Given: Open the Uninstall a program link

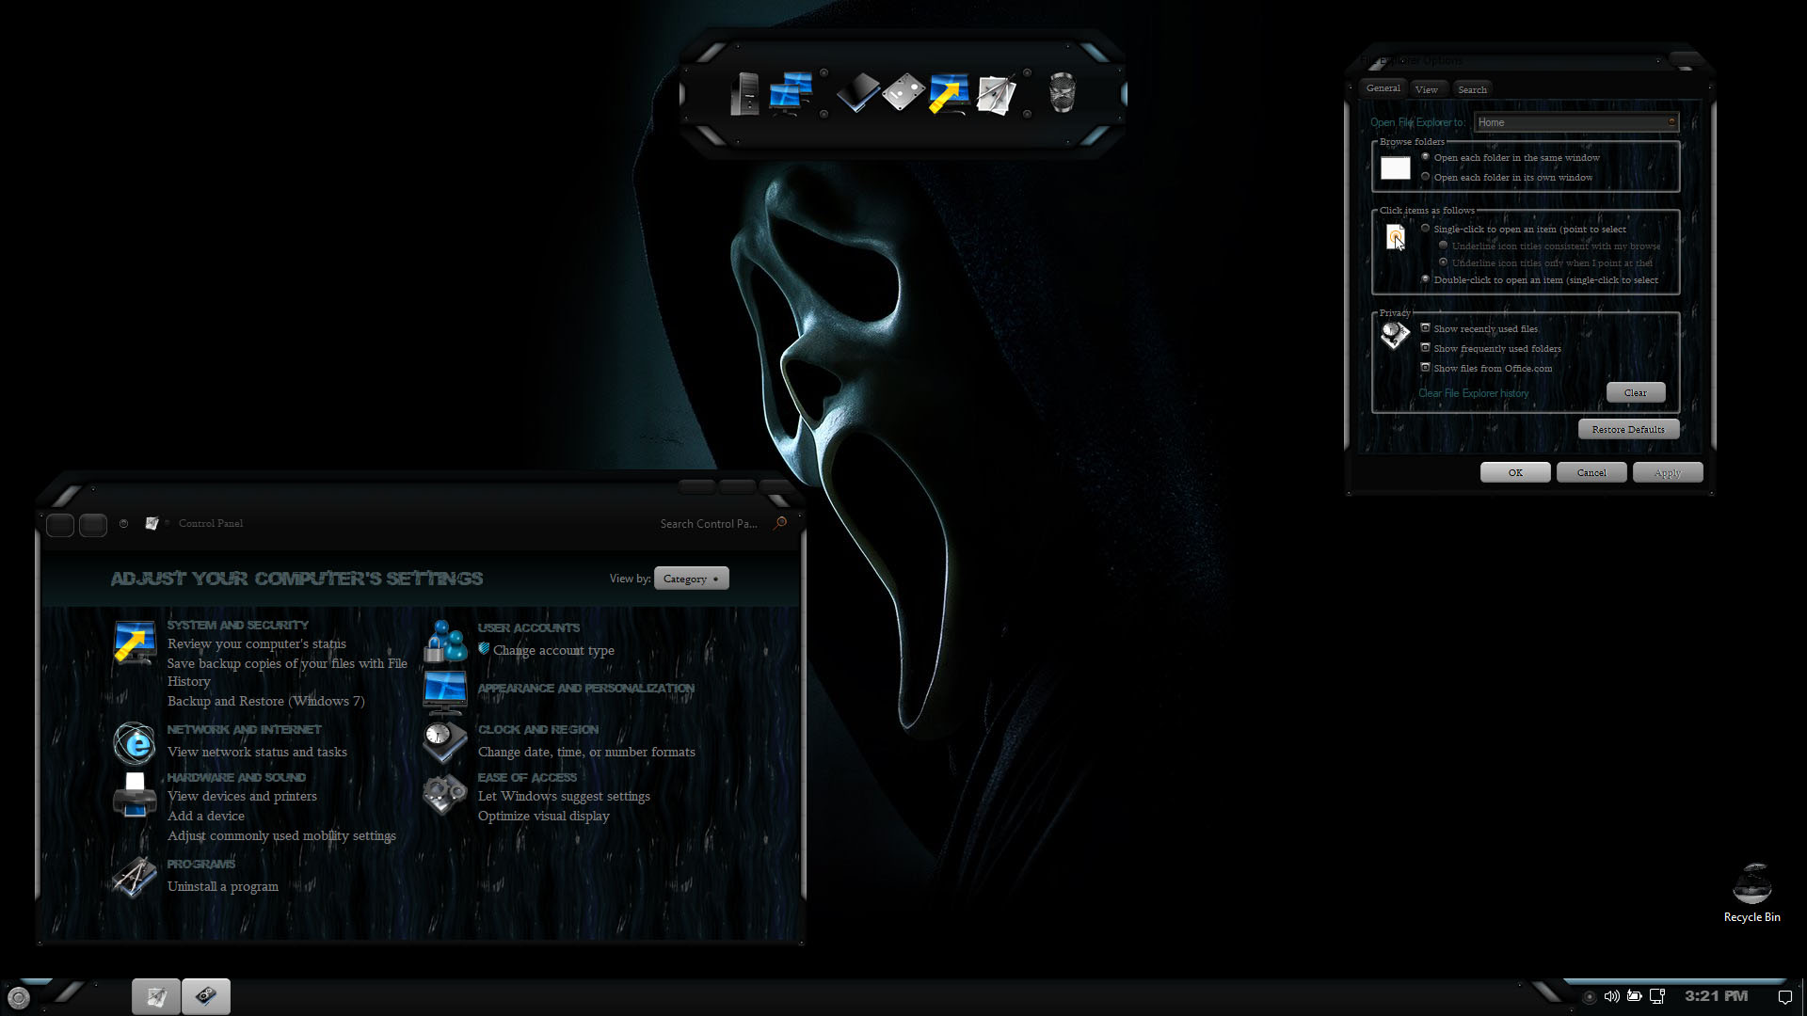Looking at the screenshot, I should 223,886.
